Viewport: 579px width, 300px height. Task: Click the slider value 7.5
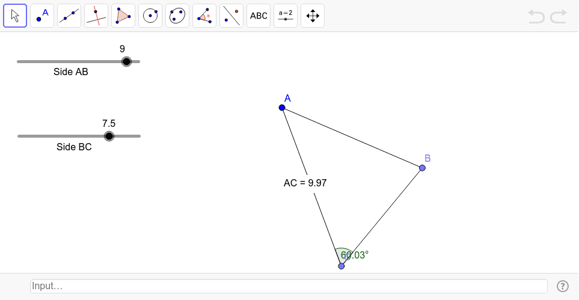point(109,124)
